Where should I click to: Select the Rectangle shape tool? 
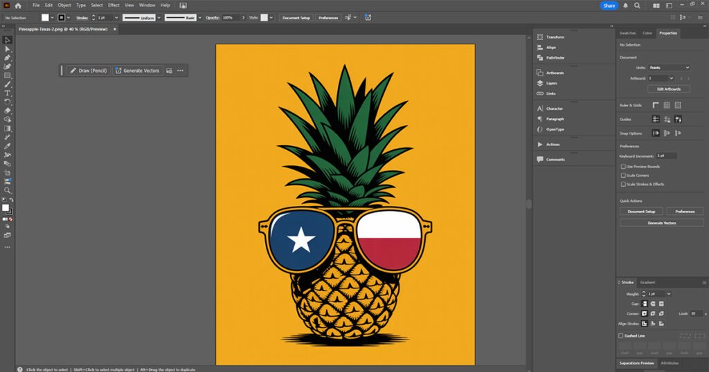(x=7, y=75)
